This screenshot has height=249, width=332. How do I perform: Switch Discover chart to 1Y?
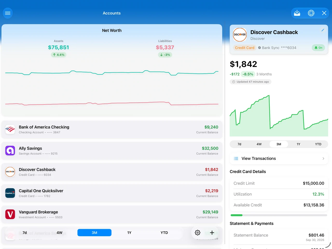tap(299, 144)
